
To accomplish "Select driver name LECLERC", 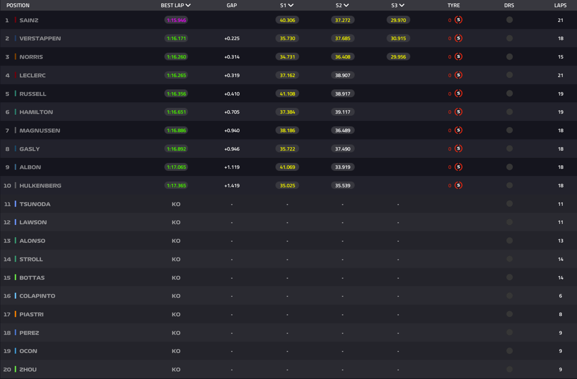I will point(32,75).
